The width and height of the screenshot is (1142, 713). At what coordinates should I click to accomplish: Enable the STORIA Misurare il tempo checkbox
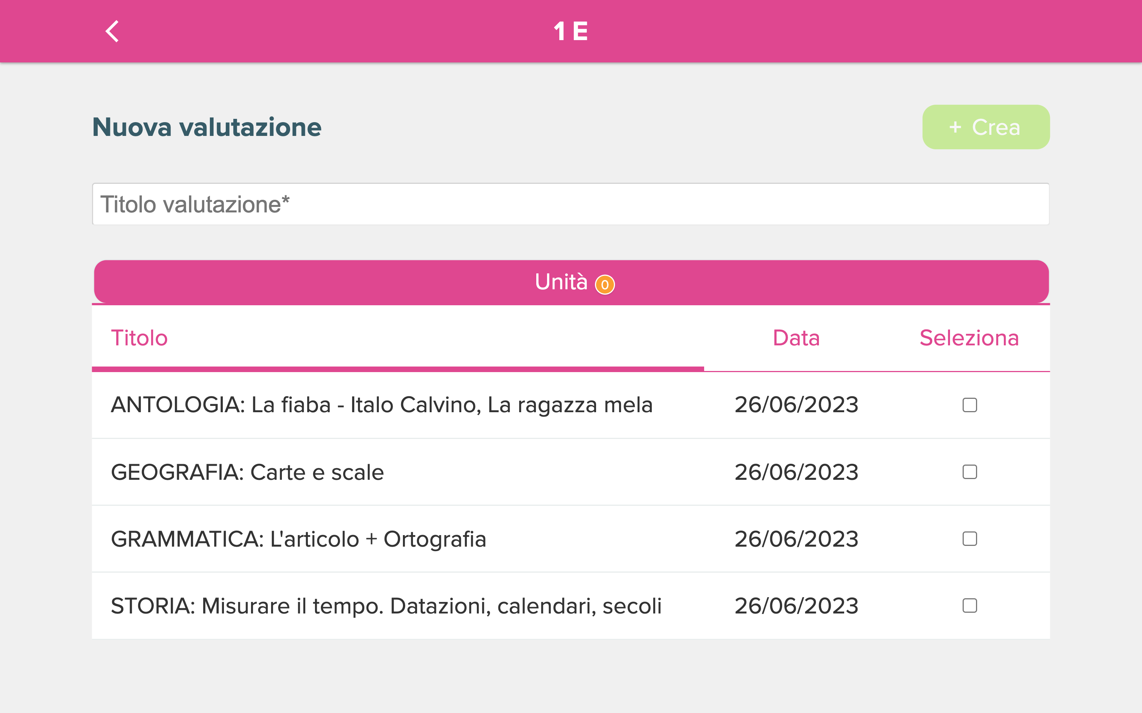[x=969, y=606]
